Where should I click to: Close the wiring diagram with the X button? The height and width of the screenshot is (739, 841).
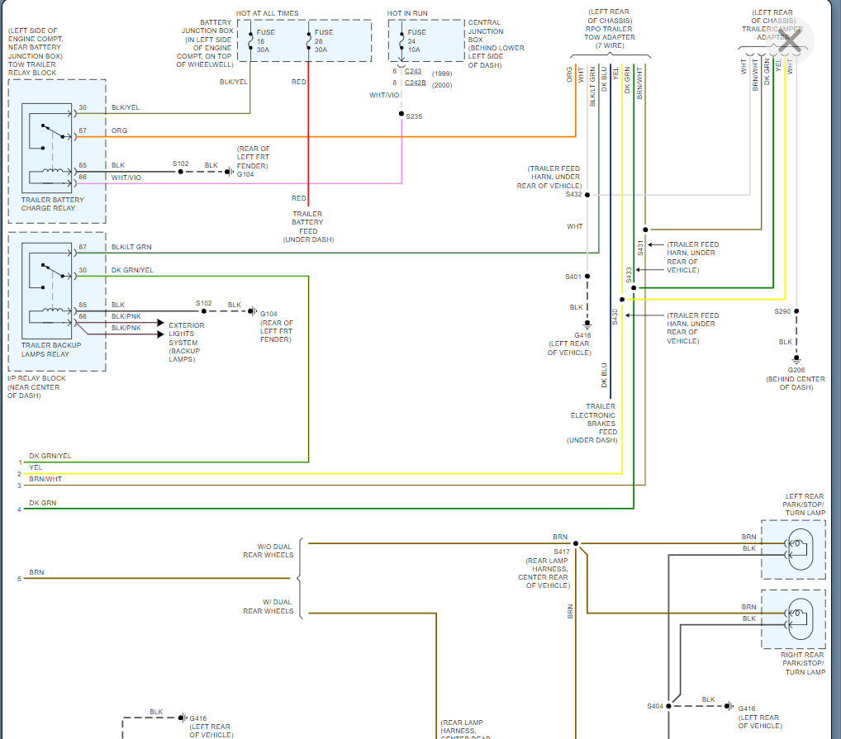tap(790, 40)
